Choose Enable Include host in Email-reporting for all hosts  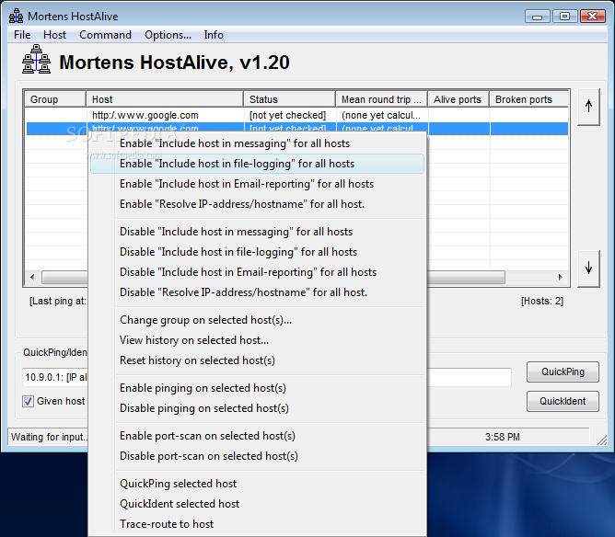pyautogui.click(x=257, y=184)
